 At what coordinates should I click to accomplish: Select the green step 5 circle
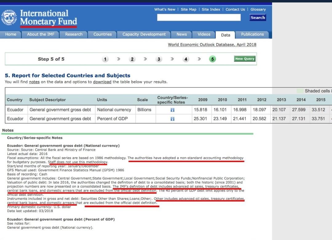click(212, 59)
